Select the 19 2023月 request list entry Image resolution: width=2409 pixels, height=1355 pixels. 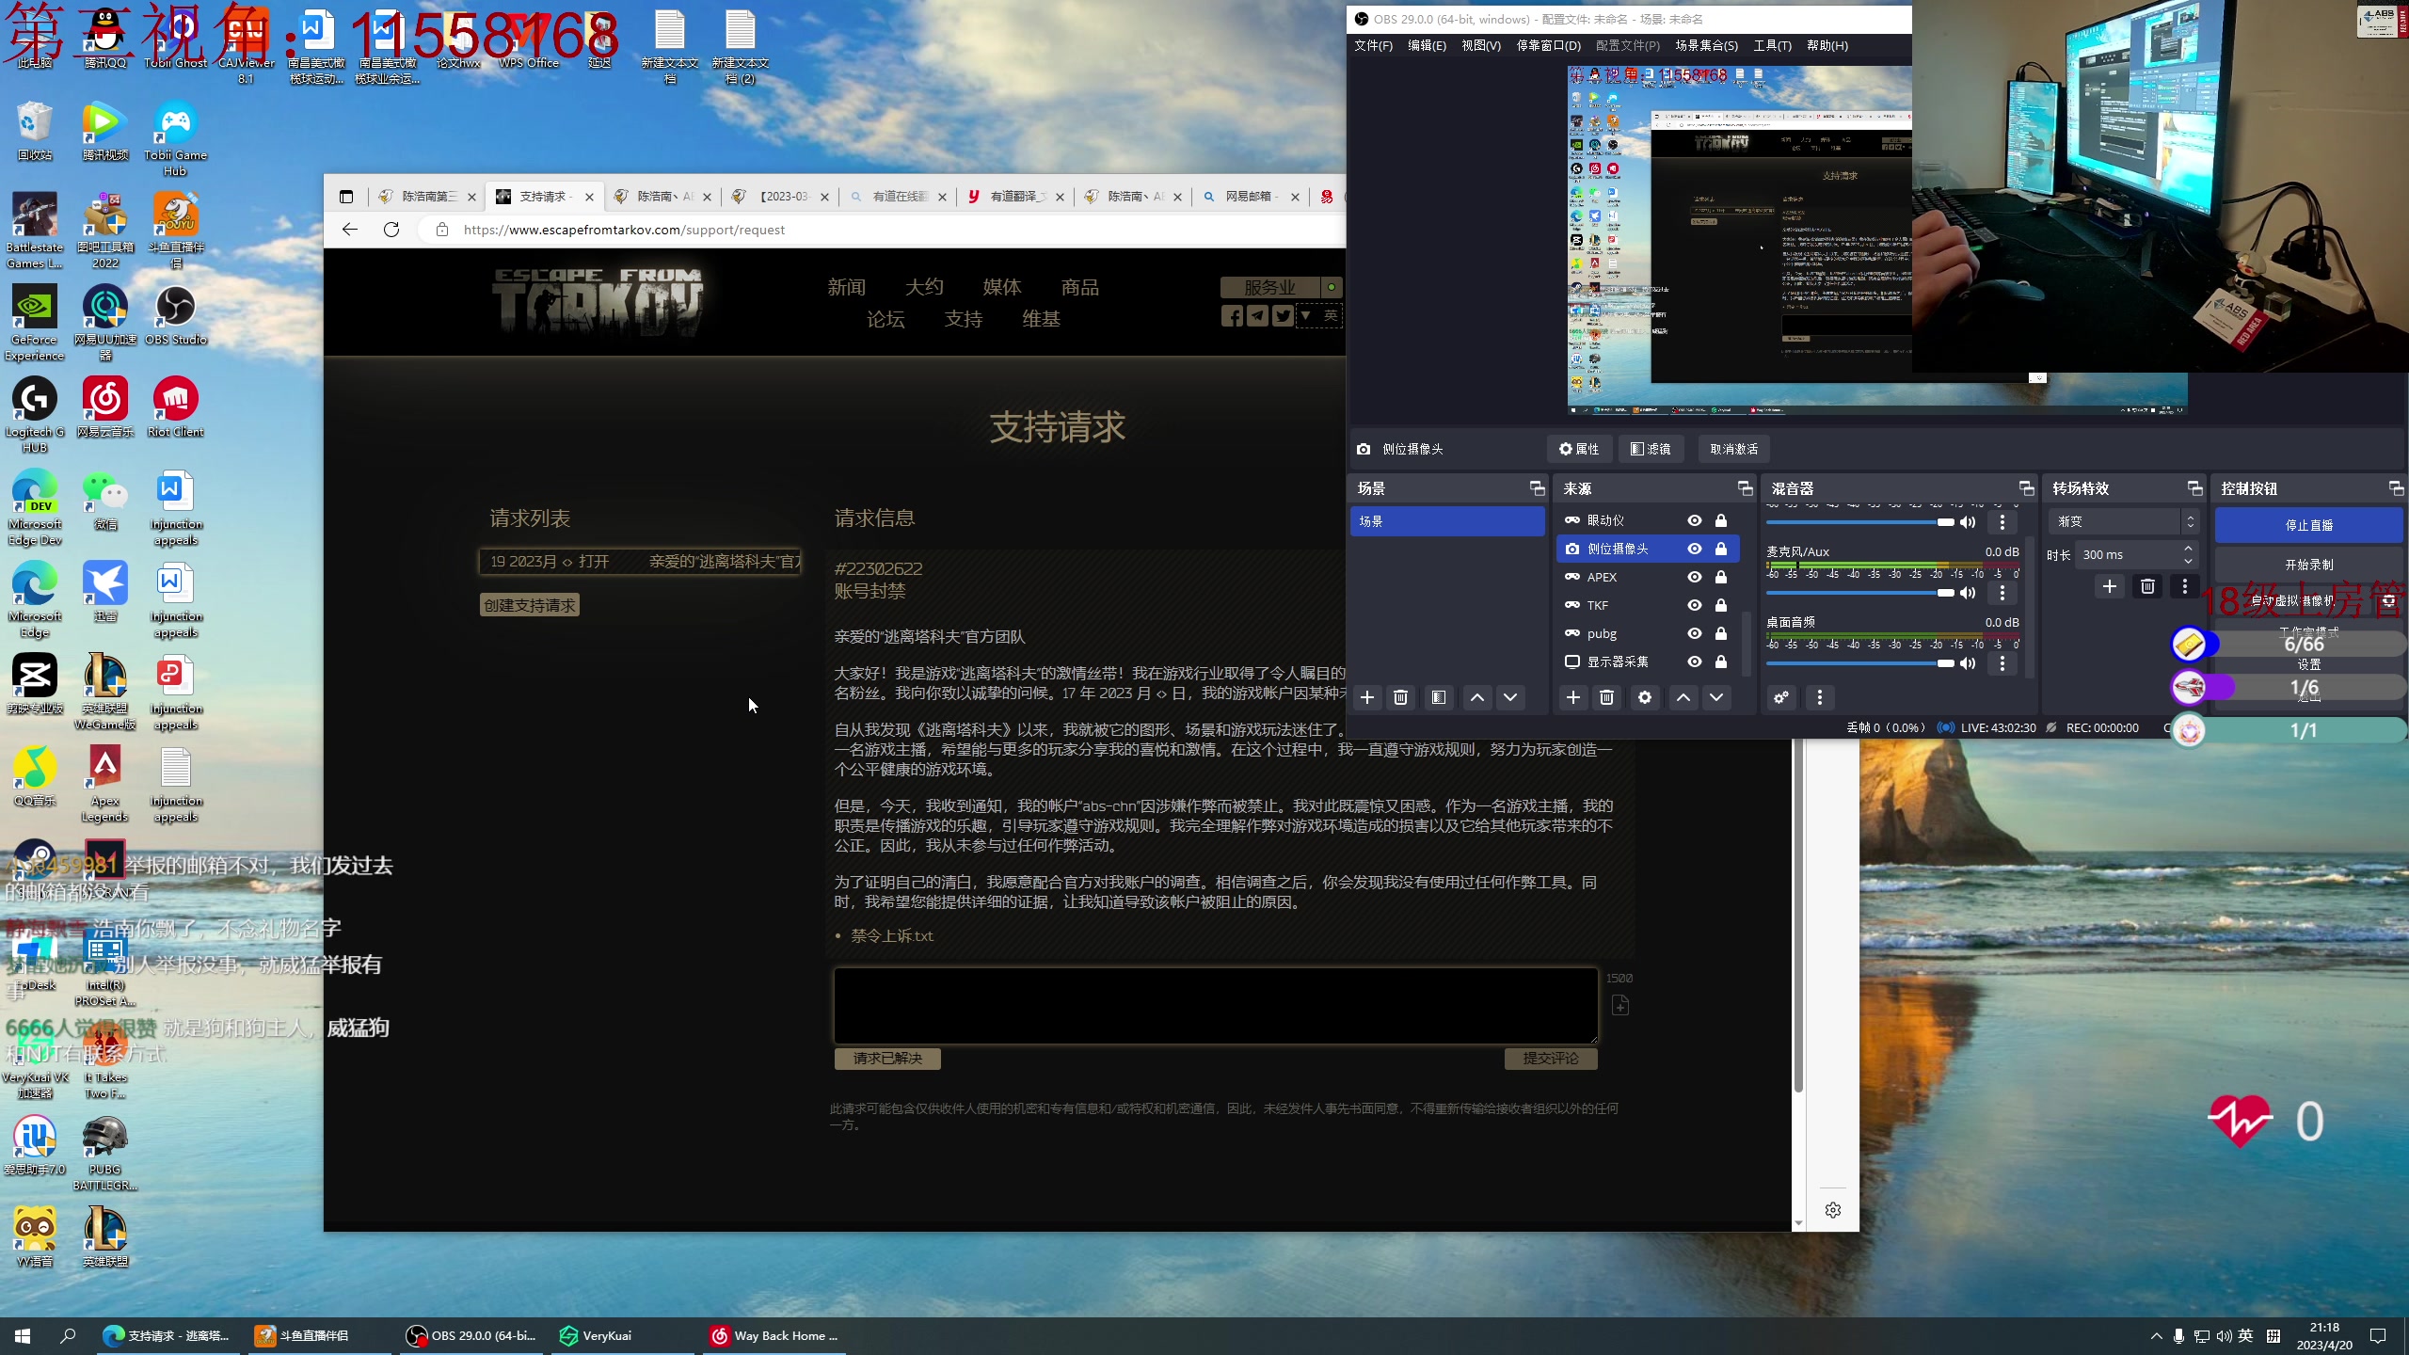pyautogui.click(x=640, y=562)
